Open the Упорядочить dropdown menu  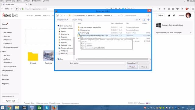(63, 20)
